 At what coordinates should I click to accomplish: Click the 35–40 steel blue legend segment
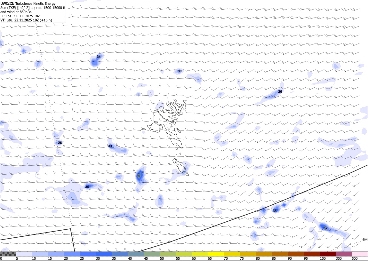120,254
